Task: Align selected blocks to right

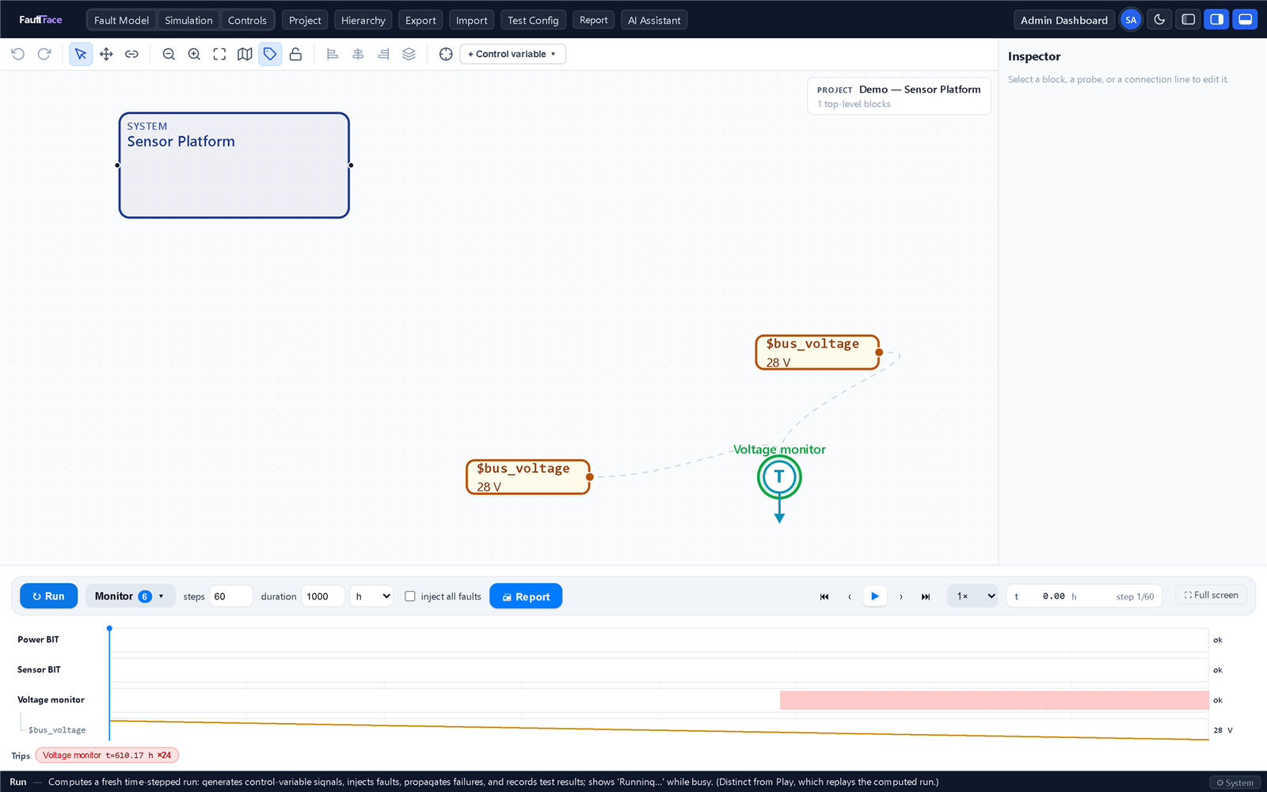Action: click(383, 54)
